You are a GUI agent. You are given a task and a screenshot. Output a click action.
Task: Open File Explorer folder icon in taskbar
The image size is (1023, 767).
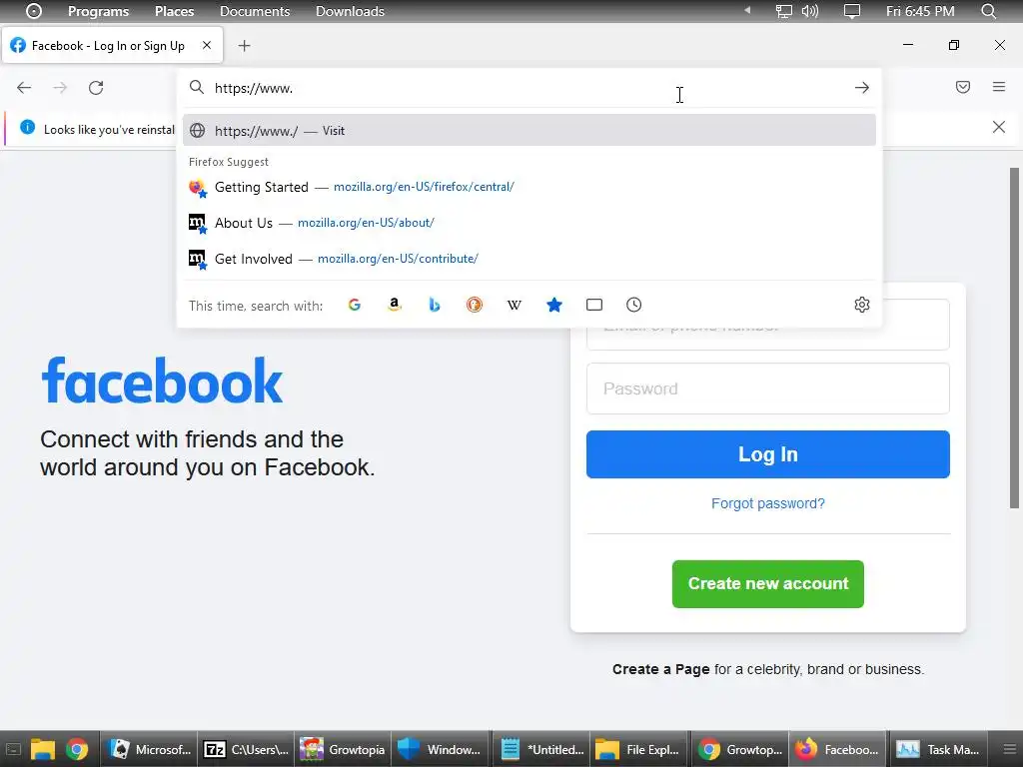coord(42,749)
